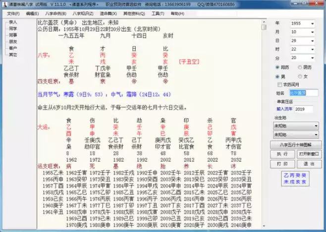
Task: Expand the 分 dropdown showing 20
Action: click(312, 58)
